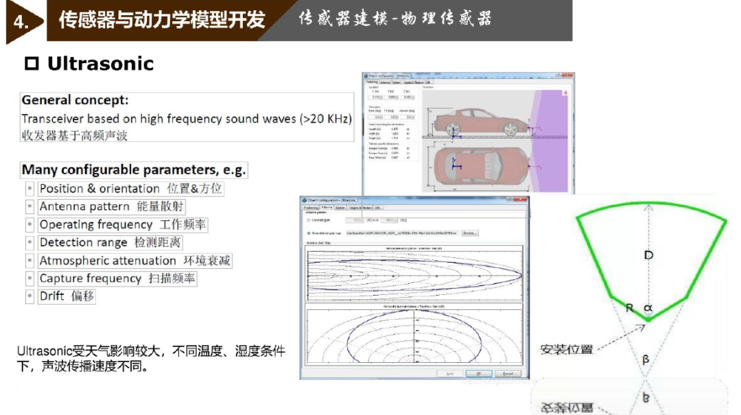This screenshot has height=415, width=741.
Task: Select the User defined gain map radio button
Action: (309, 233)
